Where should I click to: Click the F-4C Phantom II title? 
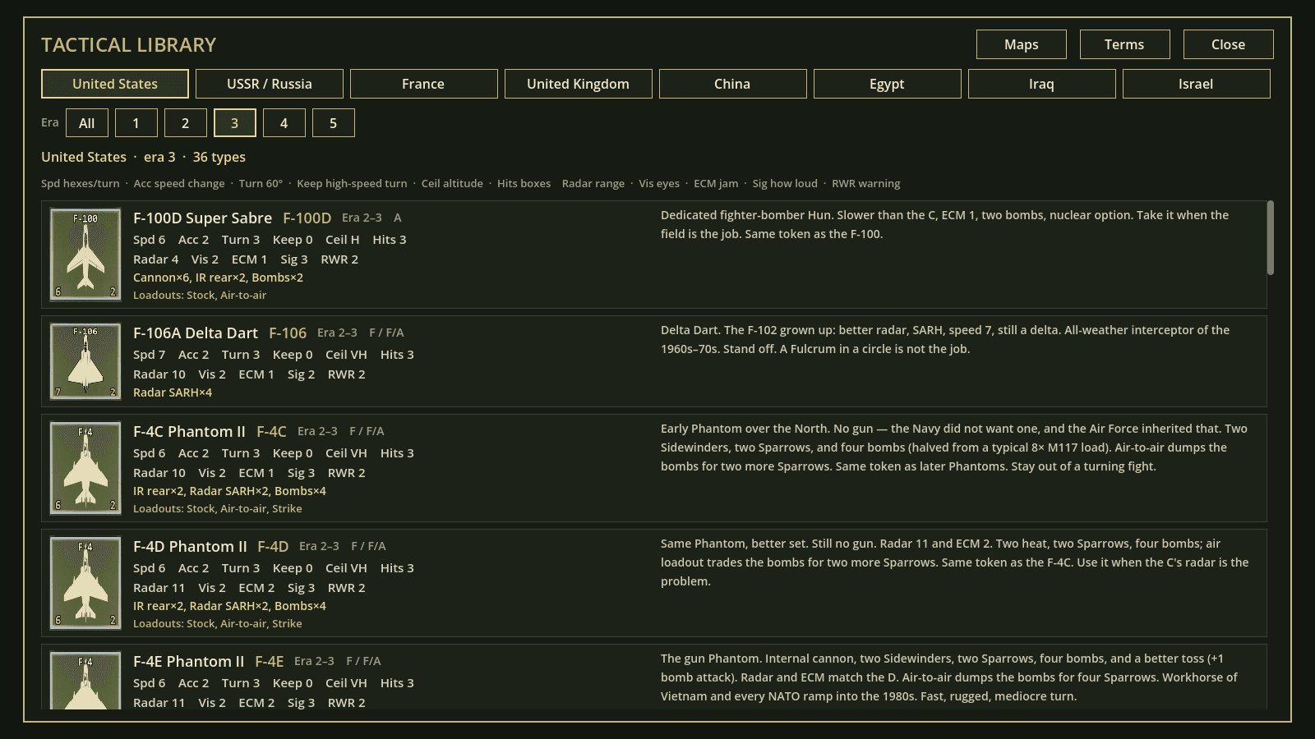coord(189,431)
